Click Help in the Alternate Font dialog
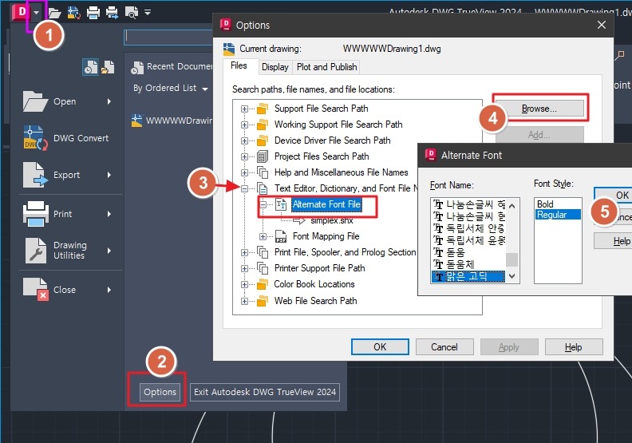Viewport: 632px width, 443px height. coord(614,241)
